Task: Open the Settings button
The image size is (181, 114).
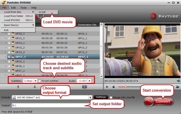Action: point(101,97)
